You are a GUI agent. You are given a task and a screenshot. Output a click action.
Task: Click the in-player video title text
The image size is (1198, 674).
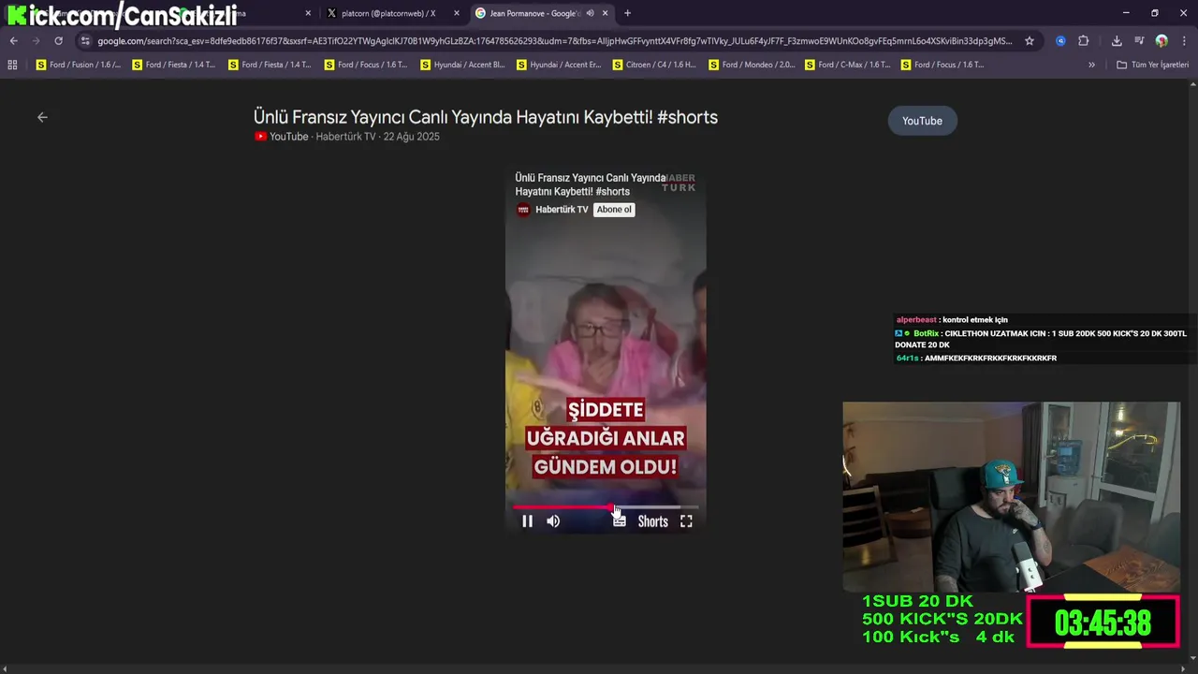pos(591,184)
